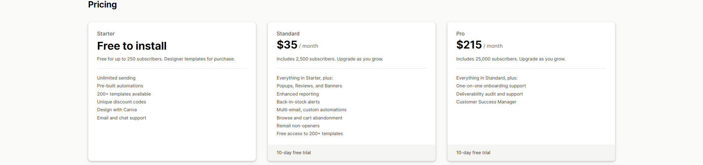Select the 'Pre-built automations' feature line
Viewport: 703px width, 165px height.
[120, 86]
